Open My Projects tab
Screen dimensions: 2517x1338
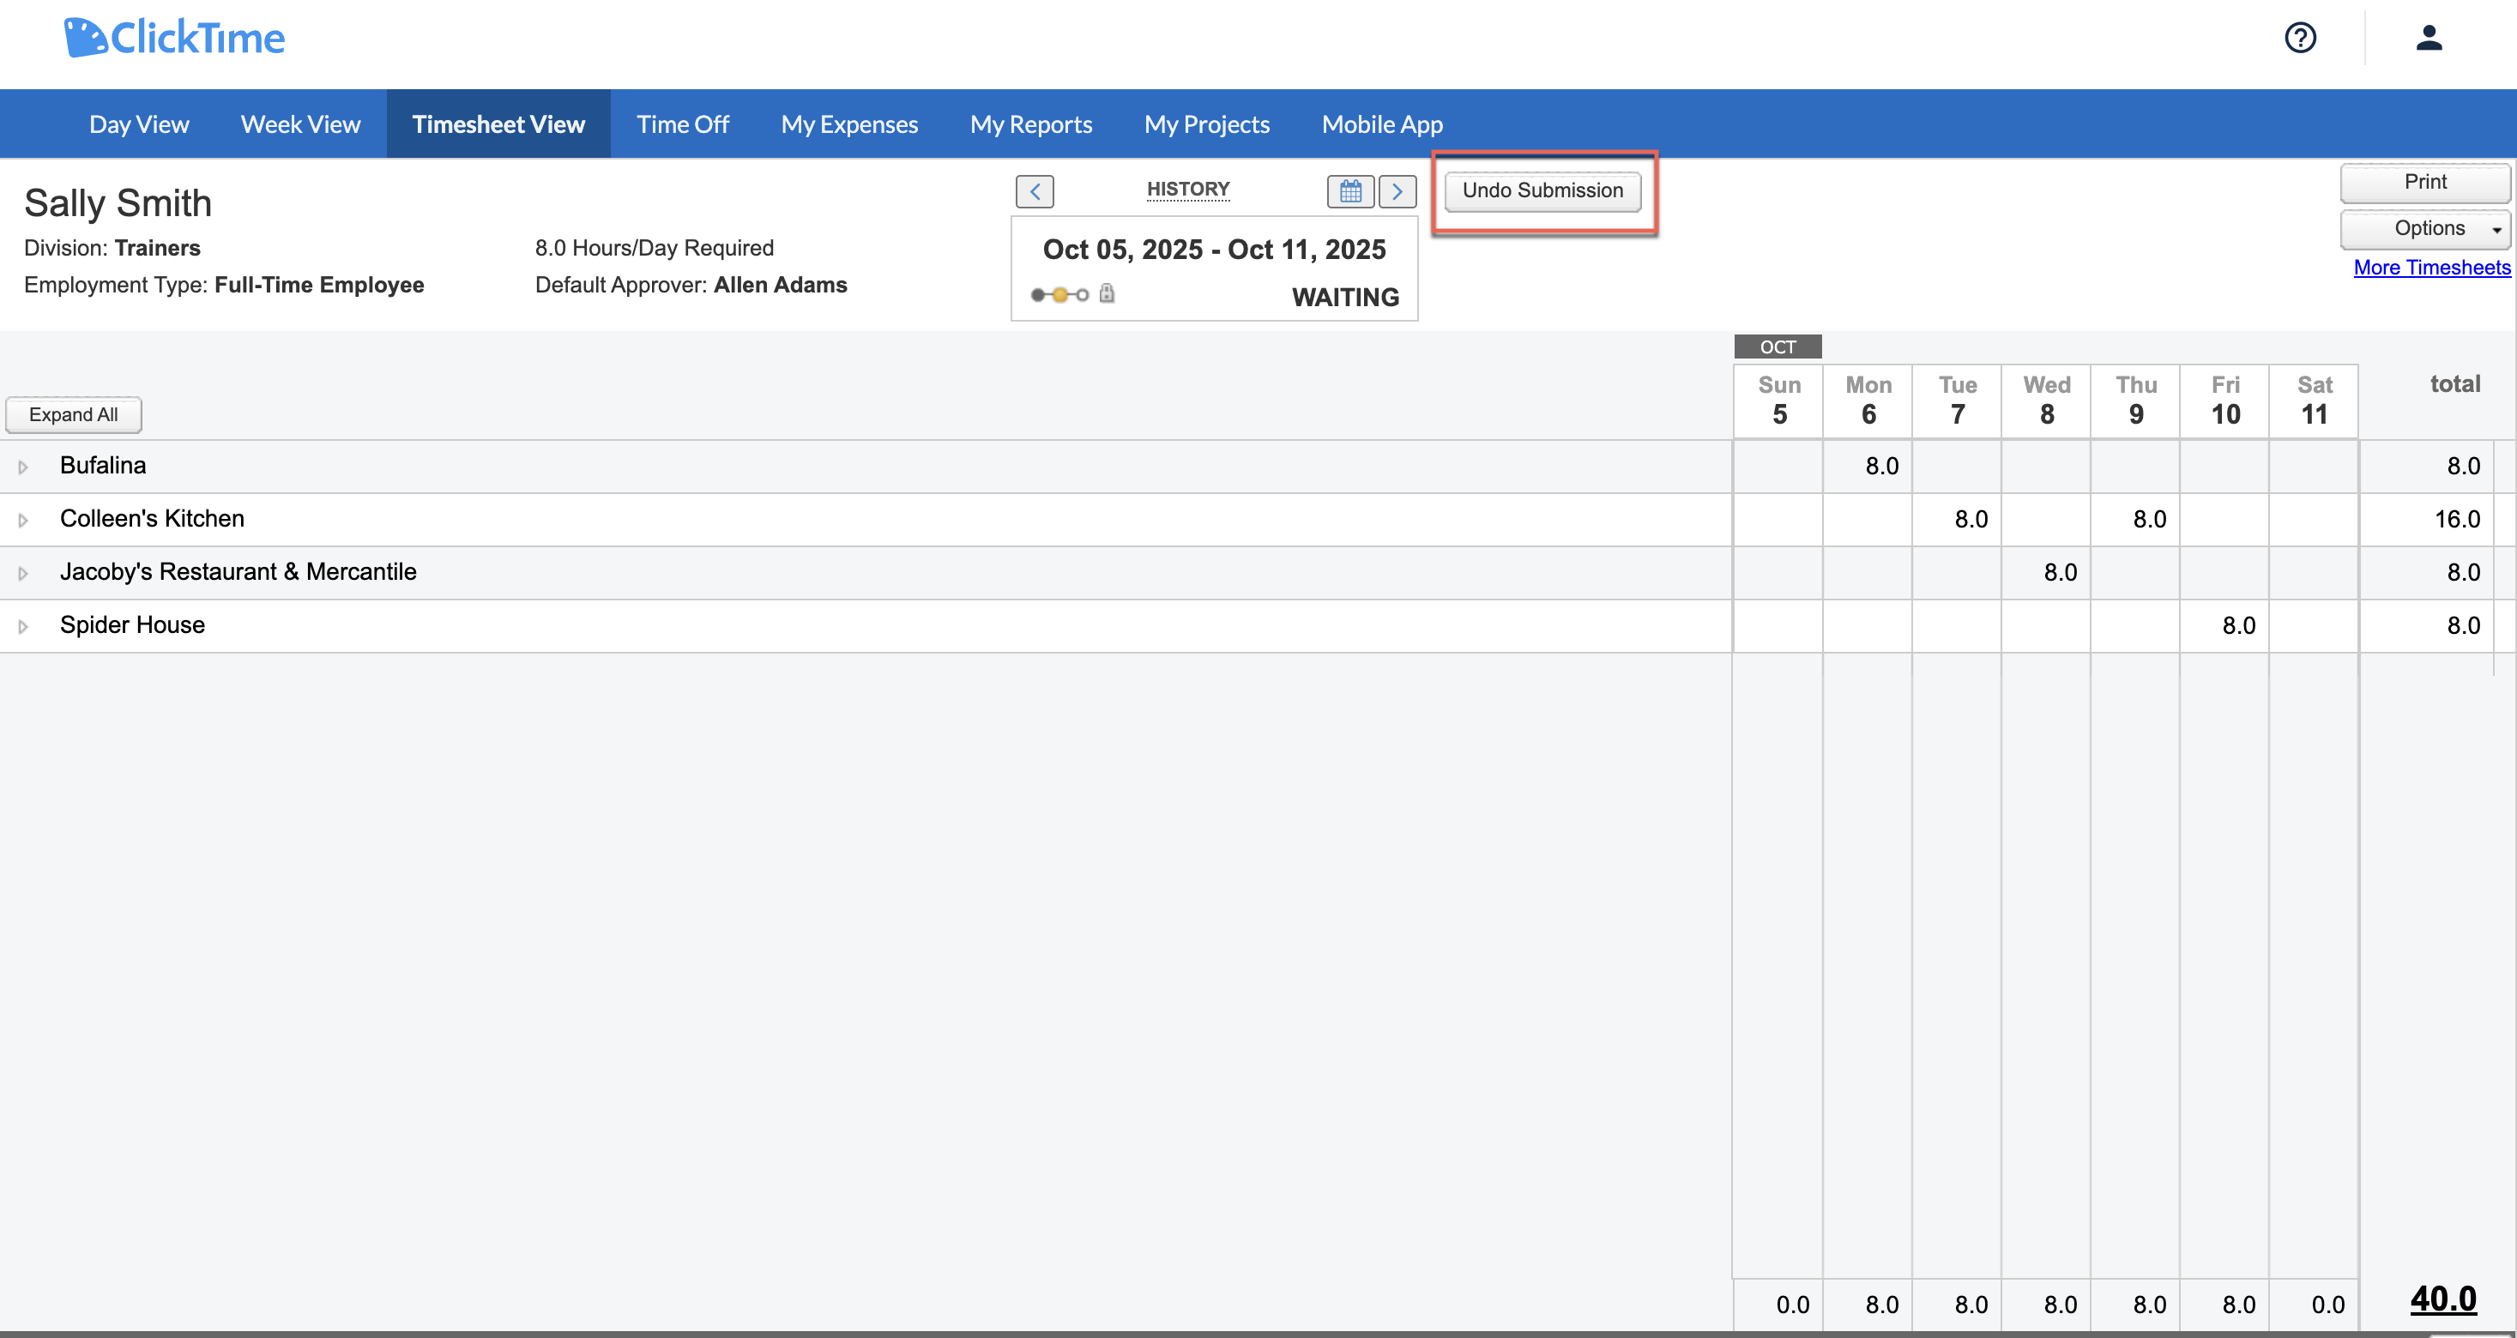1207,124
